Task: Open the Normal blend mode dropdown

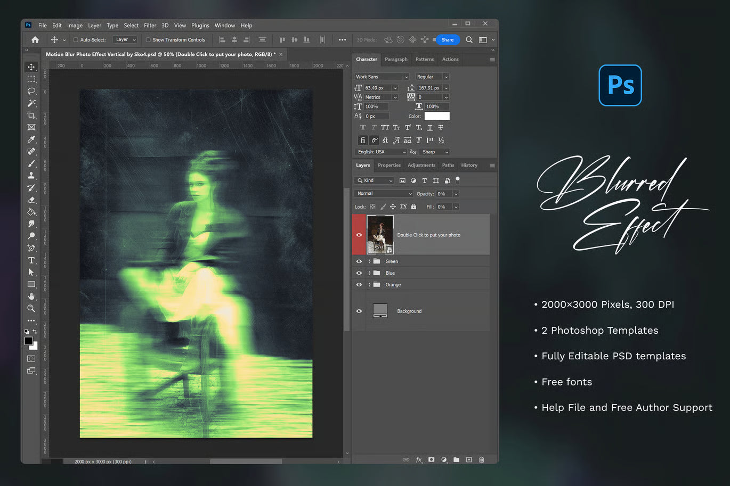Action: pos(384,194)
